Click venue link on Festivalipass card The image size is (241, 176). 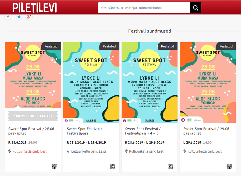tap(88, 151)
